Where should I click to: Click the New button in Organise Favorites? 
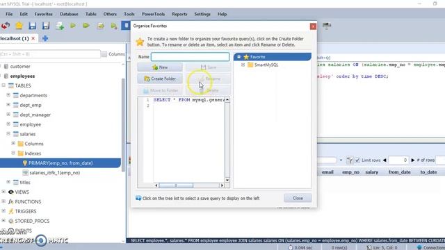click(x=160, y=67)
